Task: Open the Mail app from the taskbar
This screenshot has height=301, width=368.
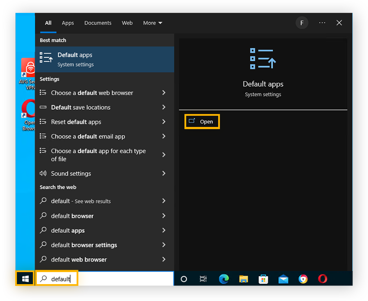Action: point(283,279)
